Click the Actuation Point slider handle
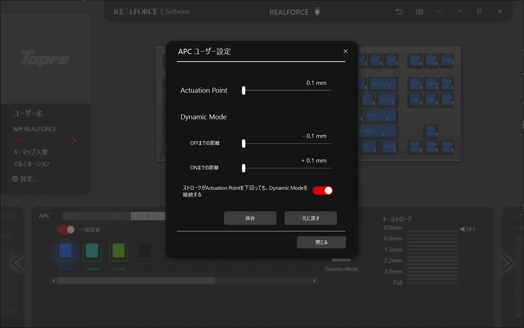 244,90
